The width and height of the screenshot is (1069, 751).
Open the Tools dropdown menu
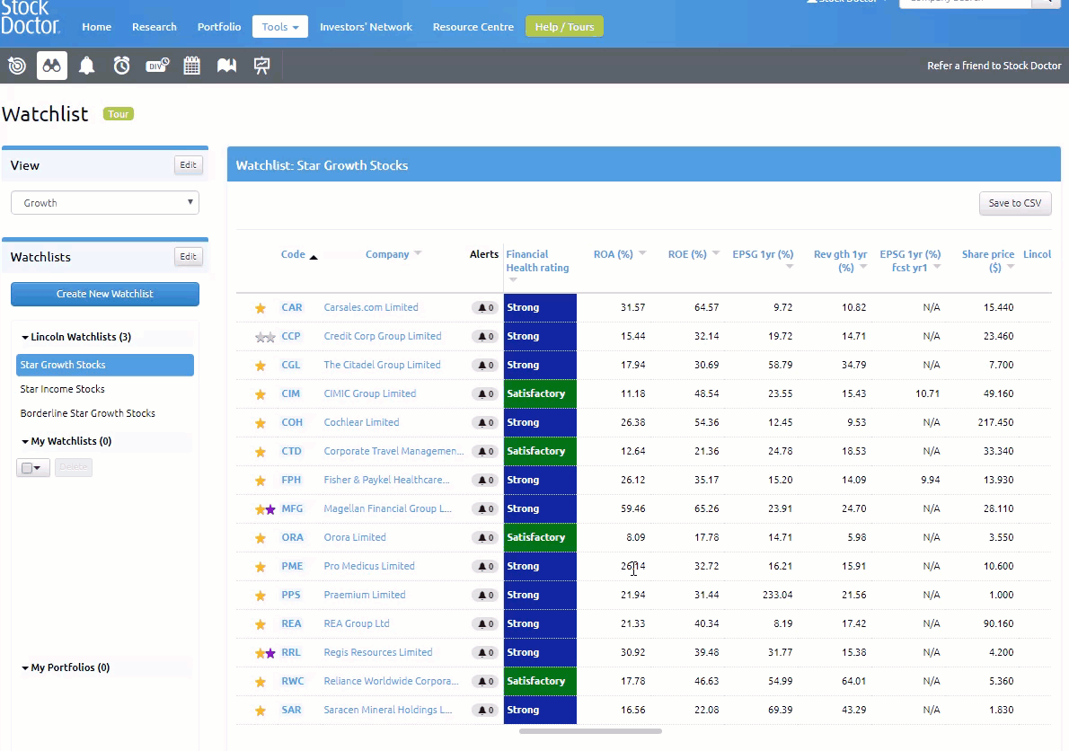280,27
